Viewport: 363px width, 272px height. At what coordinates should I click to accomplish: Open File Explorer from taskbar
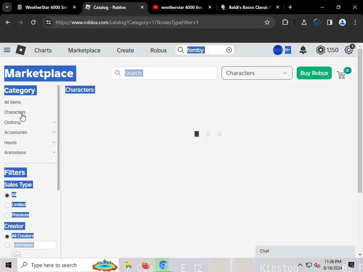coord(128,265)
